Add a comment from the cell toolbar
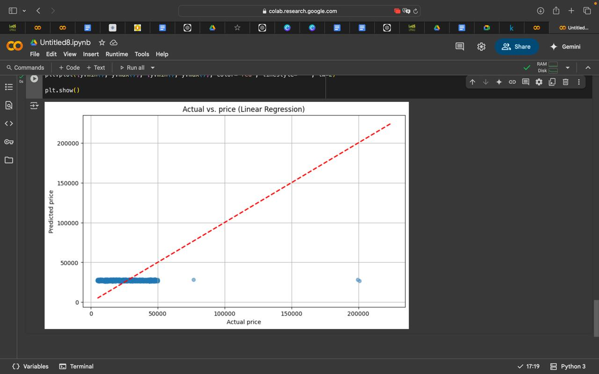The height and width of the screenshot is (374, 599). point(526,82)
